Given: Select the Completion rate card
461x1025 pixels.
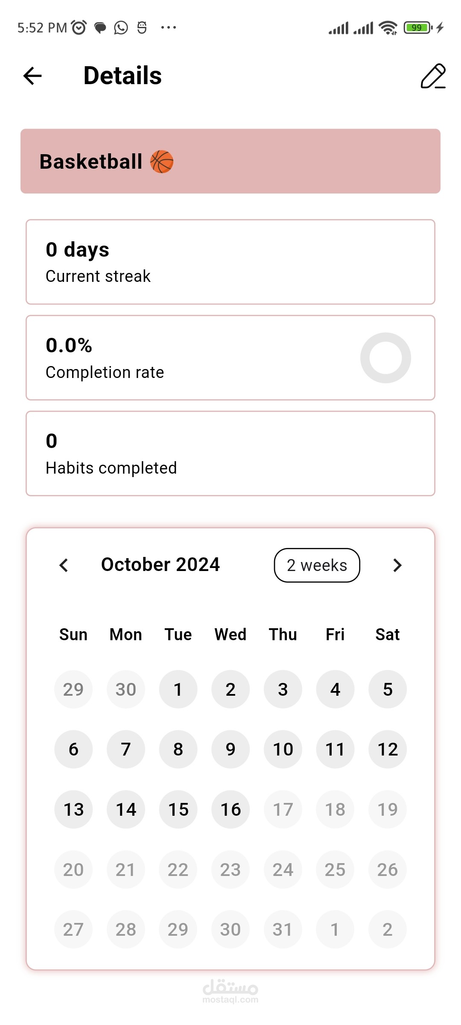Looking at the screenshot, I should (230, 358).
